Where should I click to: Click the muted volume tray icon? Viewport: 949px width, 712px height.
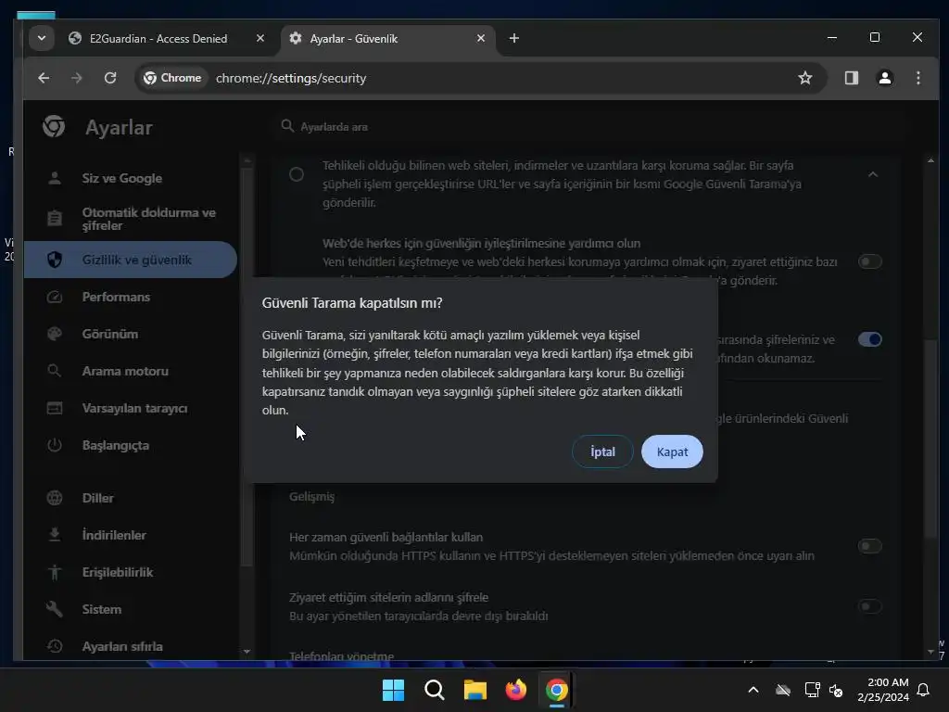pyautogui.click(x=837, y=690)
